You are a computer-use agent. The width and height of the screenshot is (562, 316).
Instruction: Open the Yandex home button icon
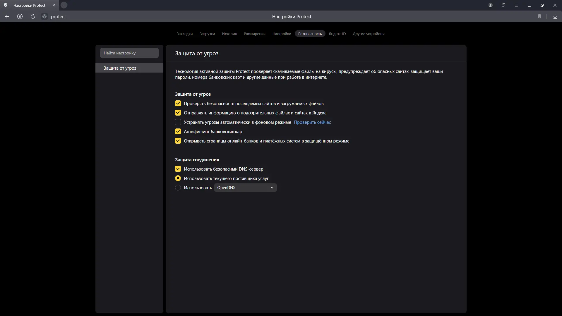point(20,17)
